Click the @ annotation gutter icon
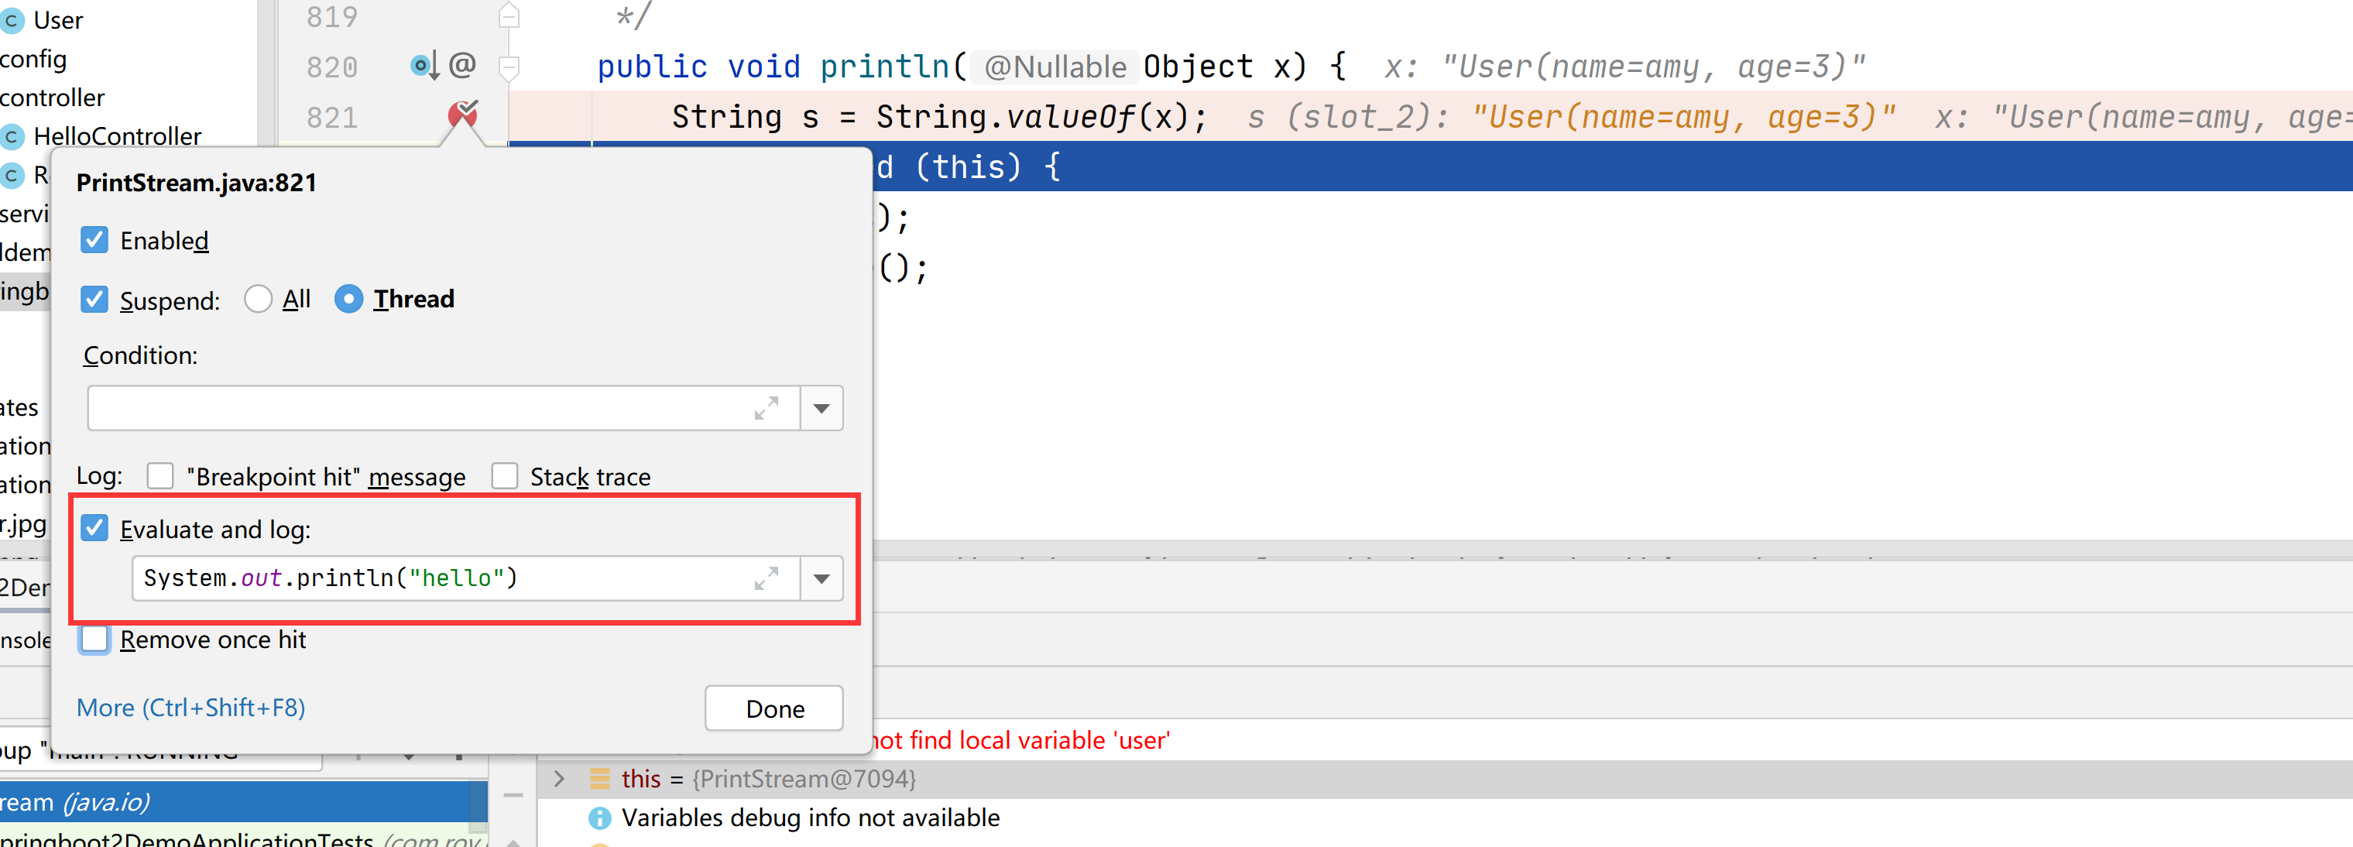This screenshot has width=2353, height=847. click(x=463, y=65)
